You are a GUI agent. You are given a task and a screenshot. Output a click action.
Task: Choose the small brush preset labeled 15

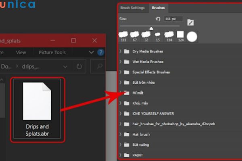pos(157,35)
